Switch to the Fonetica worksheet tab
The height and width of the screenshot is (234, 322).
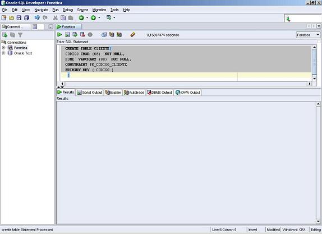click(x=69, y=27)
